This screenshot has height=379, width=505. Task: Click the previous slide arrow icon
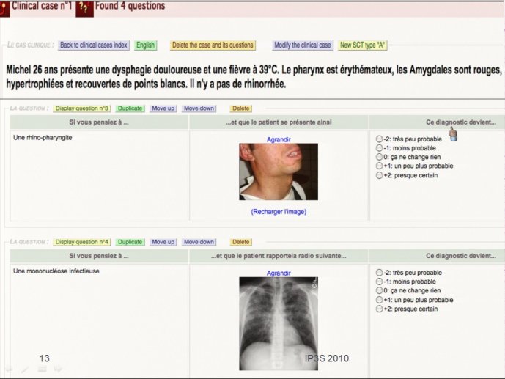pyautogui.click(x=9, y=369)
